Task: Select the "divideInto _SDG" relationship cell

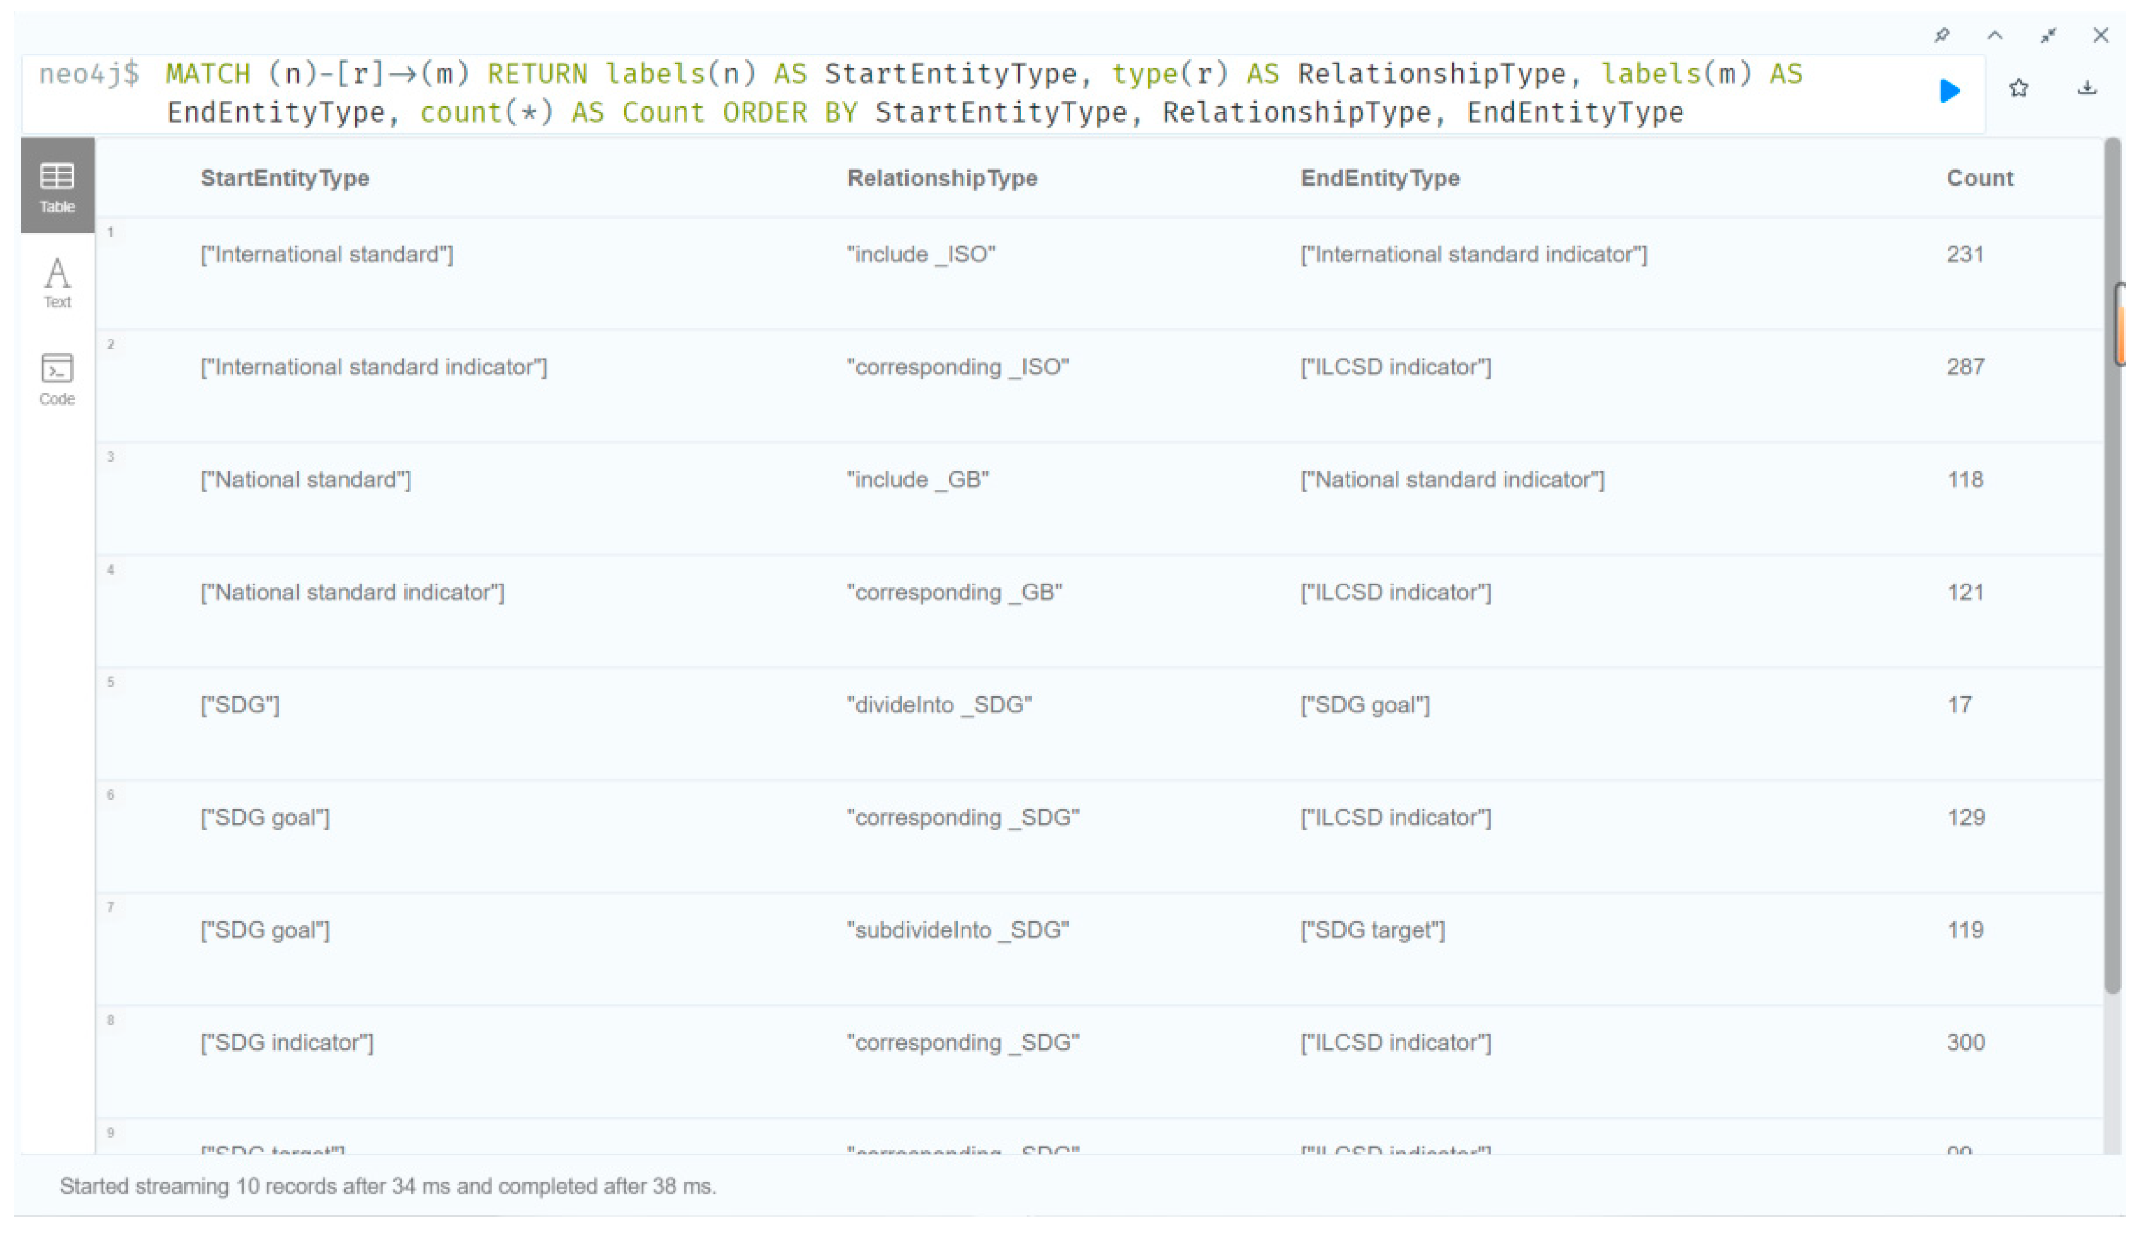Action: tap(939, 705)
